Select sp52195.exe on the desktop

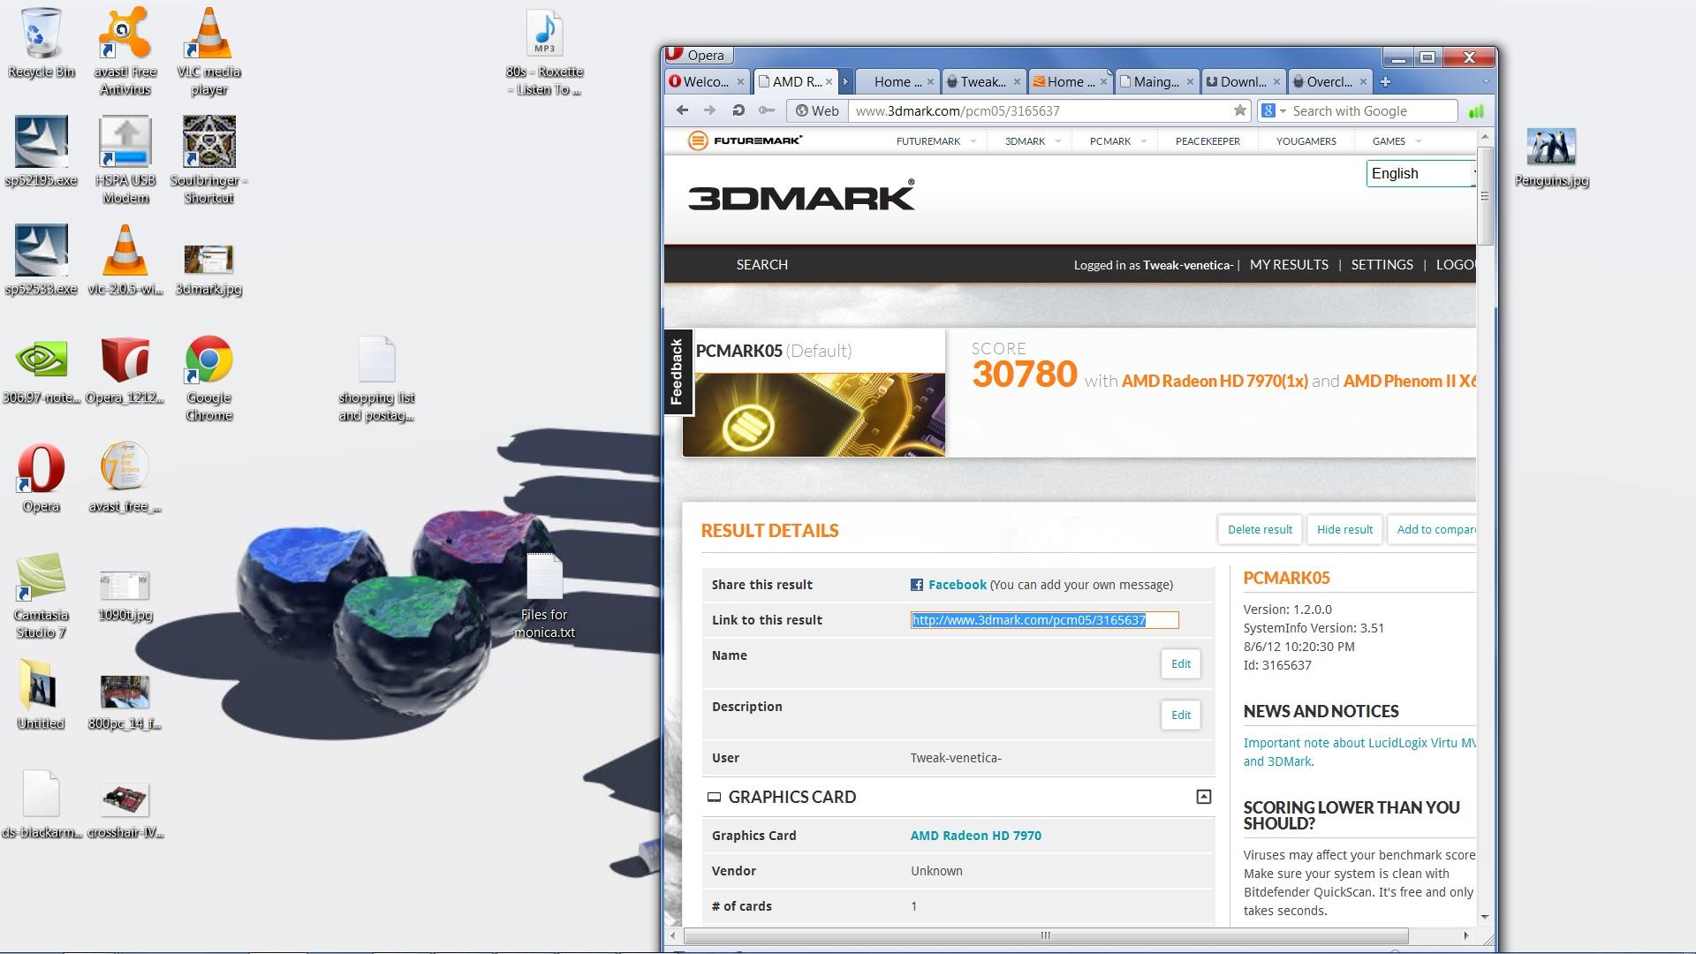[x=41, y=151]
